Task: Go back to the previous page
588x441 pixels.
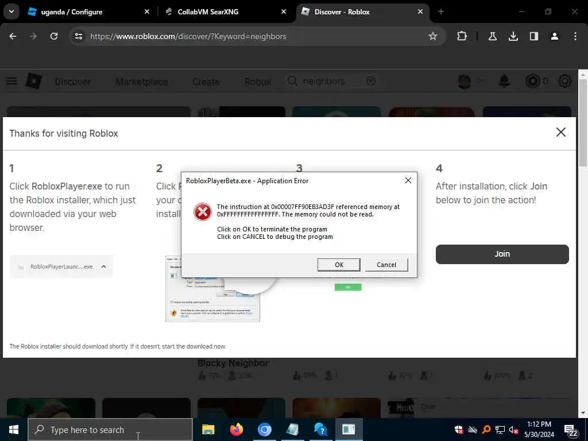Action: click(x=13, y=36)
